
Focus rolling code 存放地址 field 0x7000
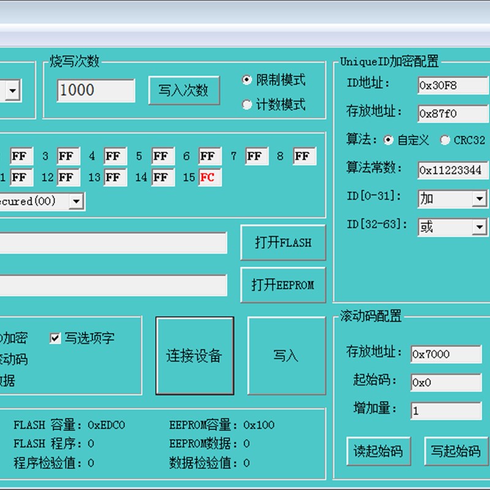[x=447, y=354]
